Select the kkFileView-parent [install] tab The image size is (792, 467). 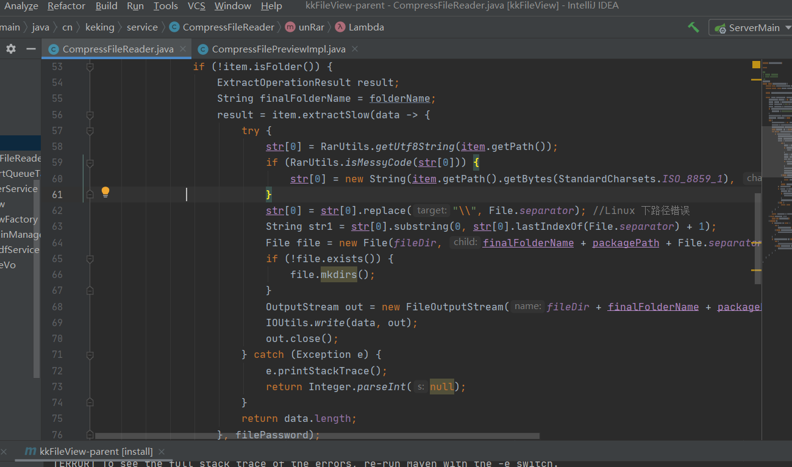coord(96,452)
